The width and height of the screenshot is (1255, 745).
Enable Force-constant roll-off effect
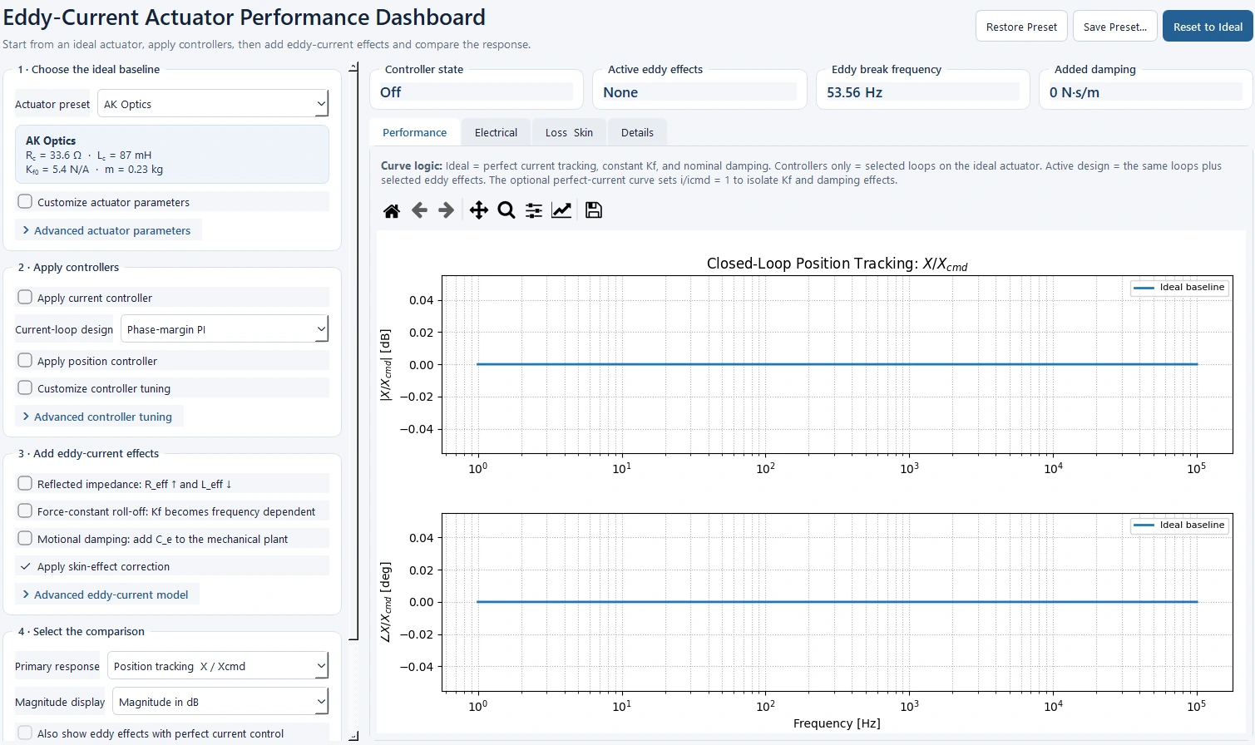(x=25, y=511)
